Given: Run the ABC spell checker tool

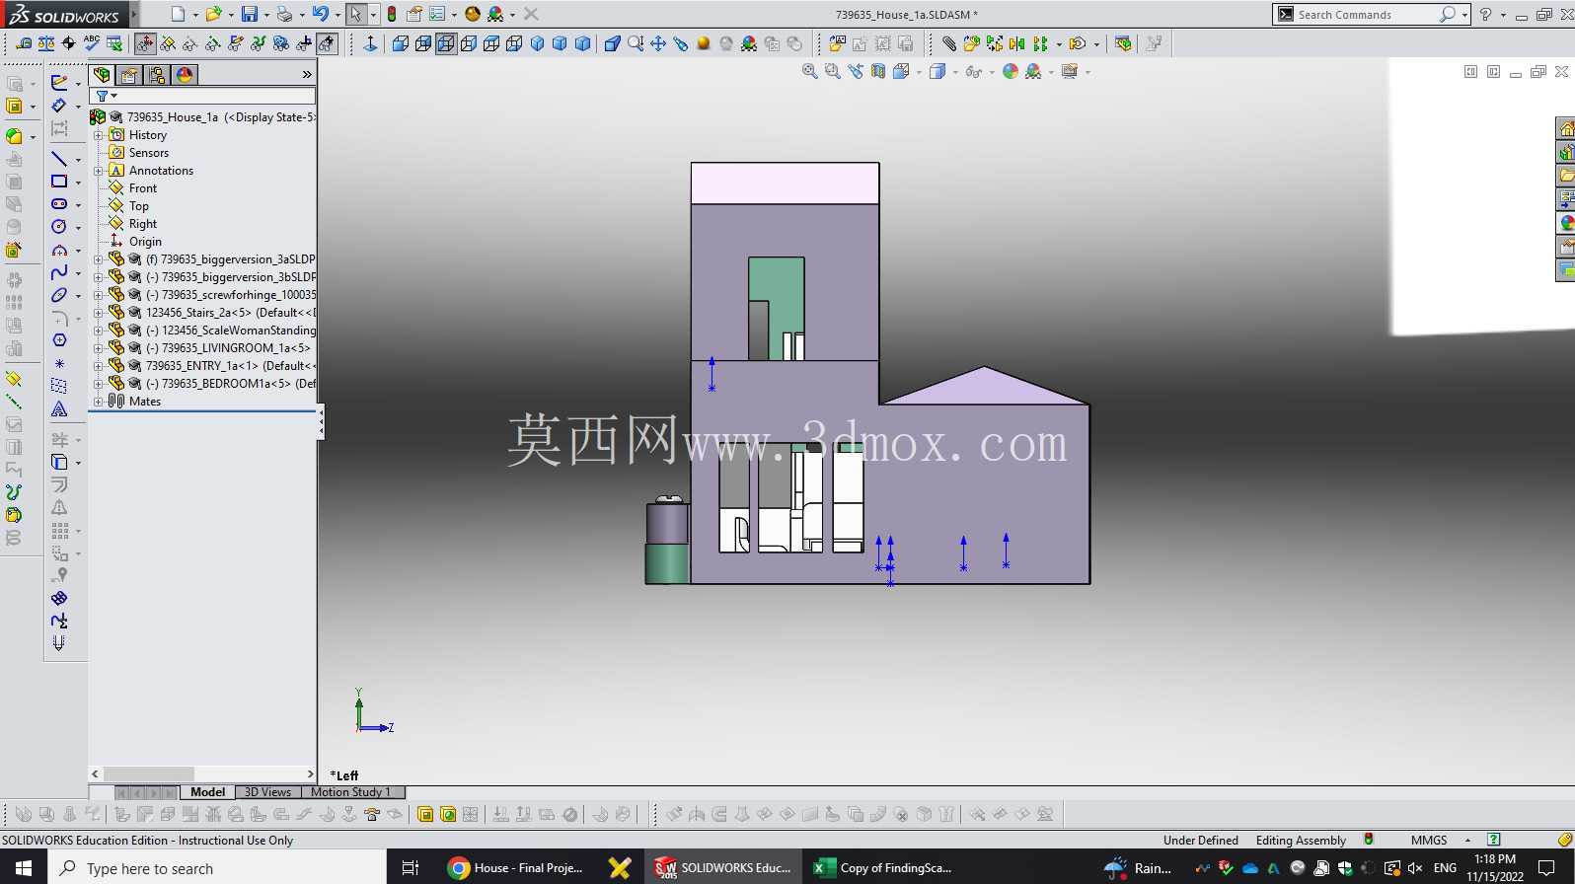Looking at the screenshot, I should (92, 43).
